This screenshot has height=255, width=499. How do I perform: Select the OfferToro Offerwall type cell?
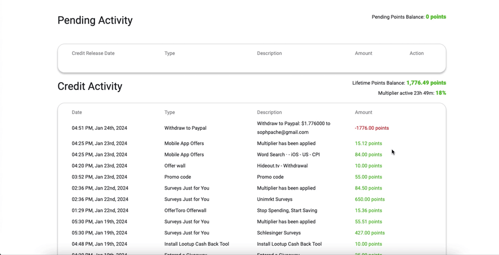pyautogui.click(x=185, y=210)
